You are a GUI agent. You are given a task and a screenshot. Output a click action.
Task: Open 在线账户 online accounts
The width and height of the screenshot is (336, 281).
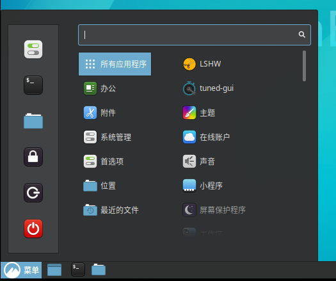pos(206,137)
